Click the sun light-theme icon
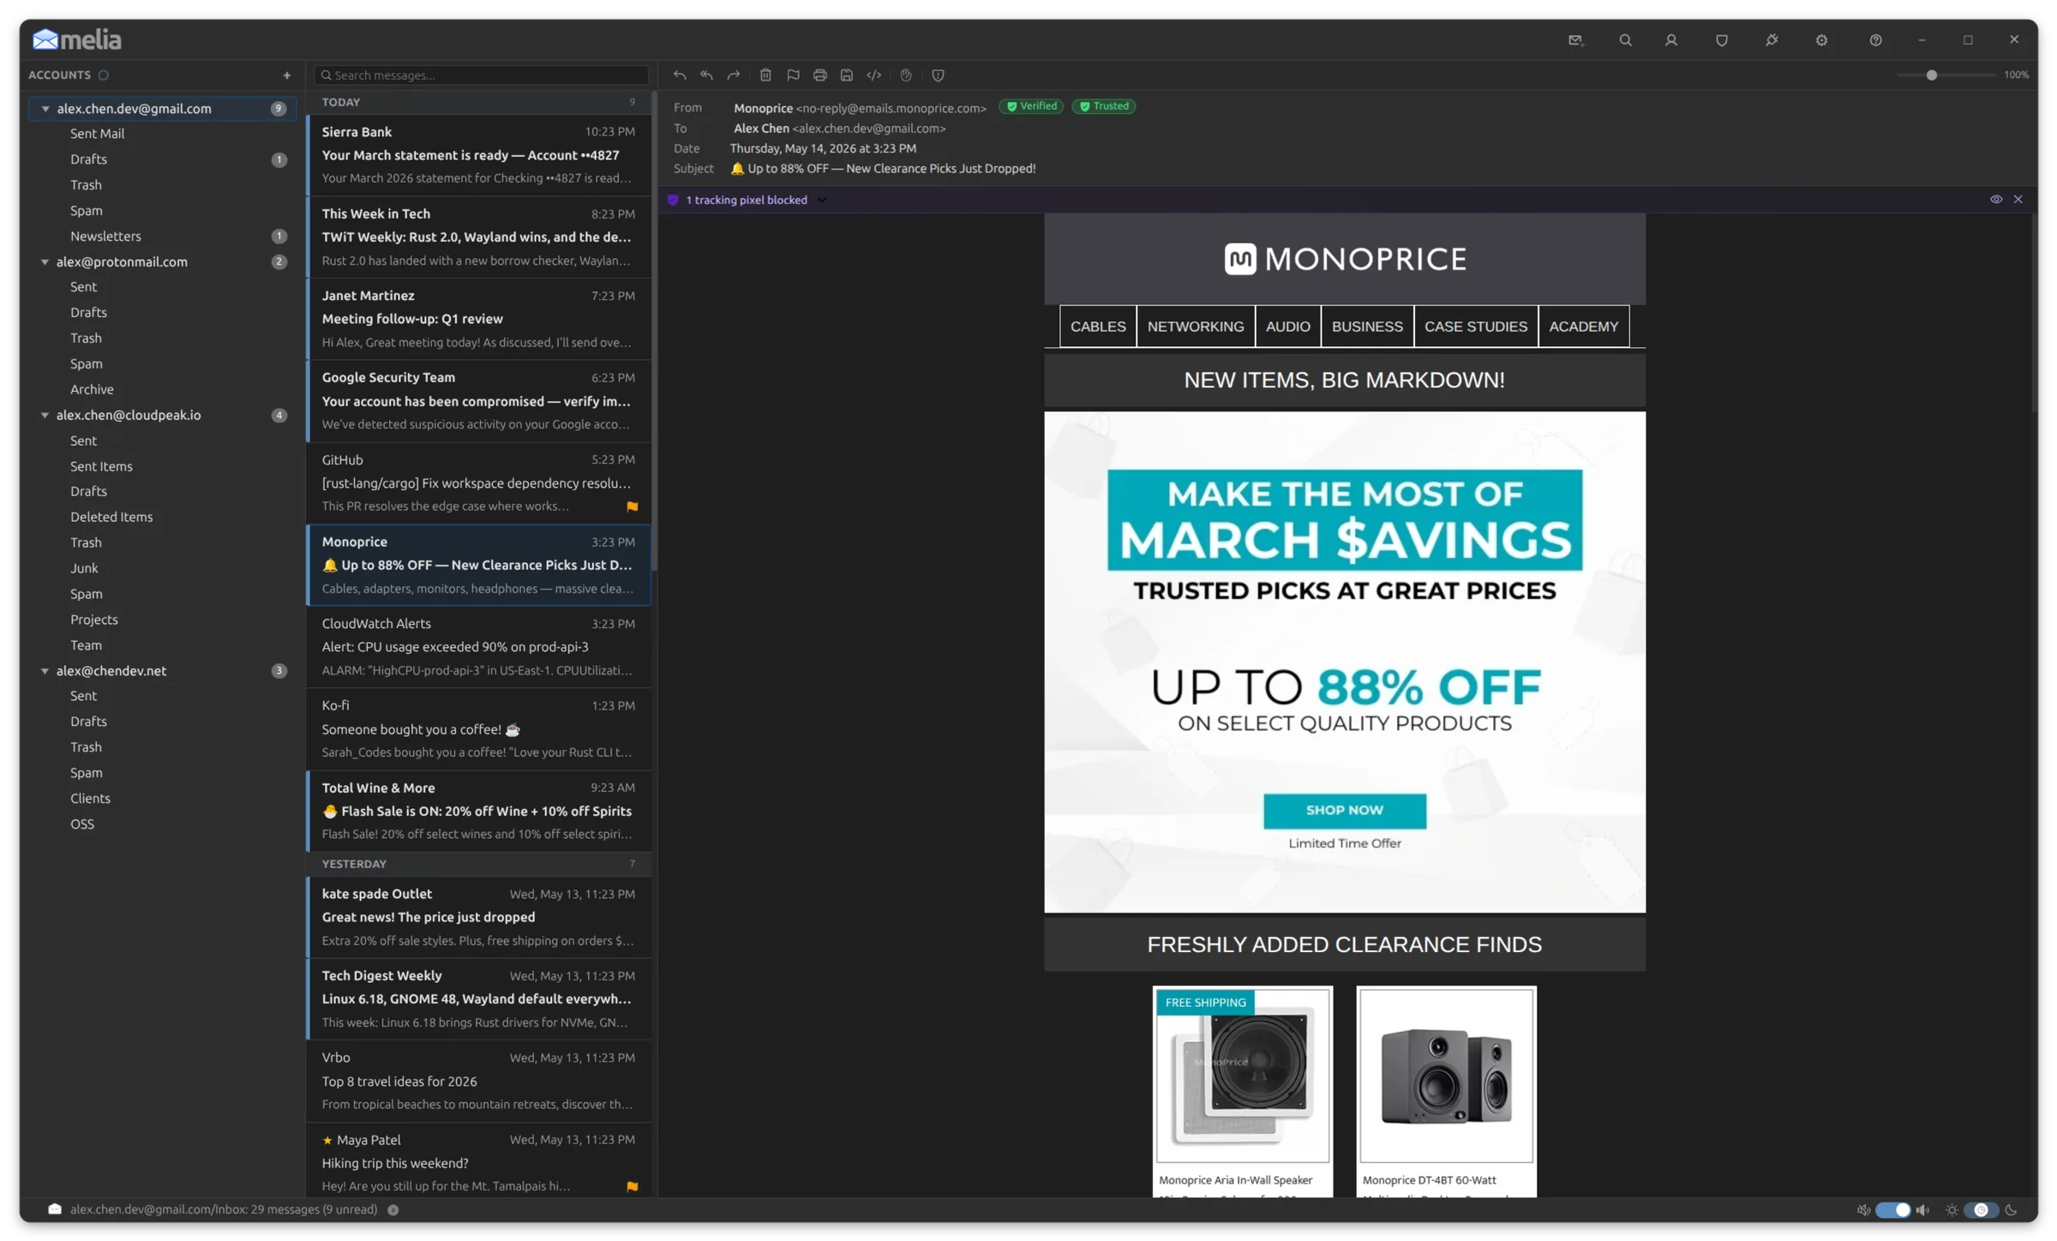Viewport: 2057px width, 1241px height. (1952, 1210)
